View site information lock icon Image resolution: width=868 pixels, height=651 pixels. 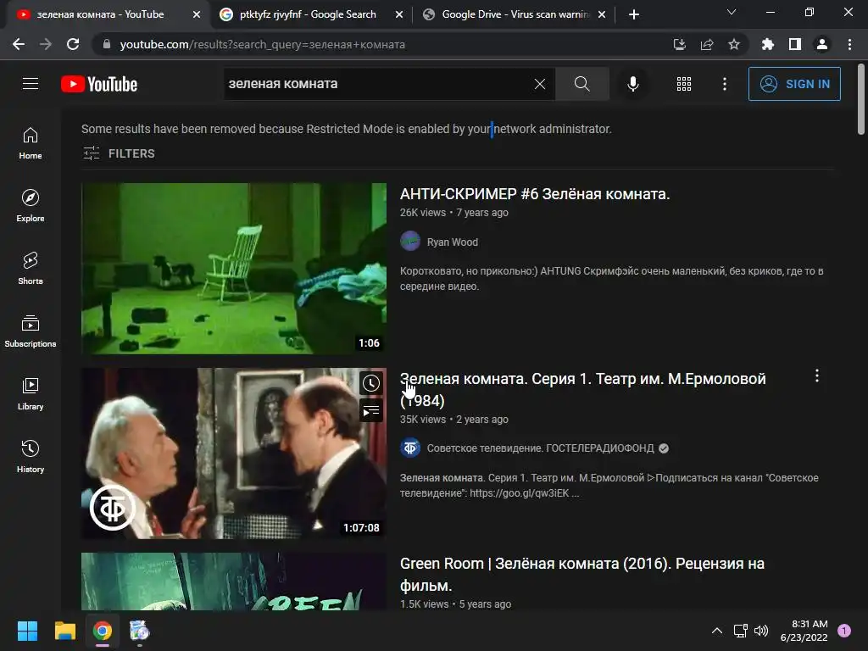tap(107, 44)
